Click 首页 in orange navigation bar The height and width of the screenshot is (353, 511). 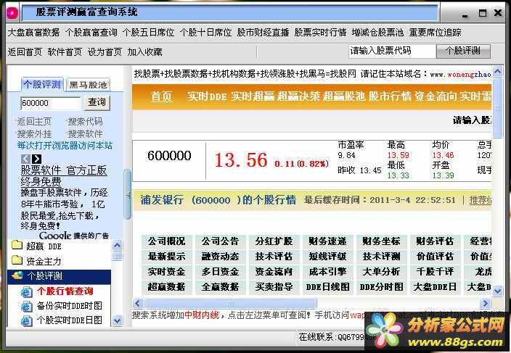pyautogui.click(x=161, y=96)
